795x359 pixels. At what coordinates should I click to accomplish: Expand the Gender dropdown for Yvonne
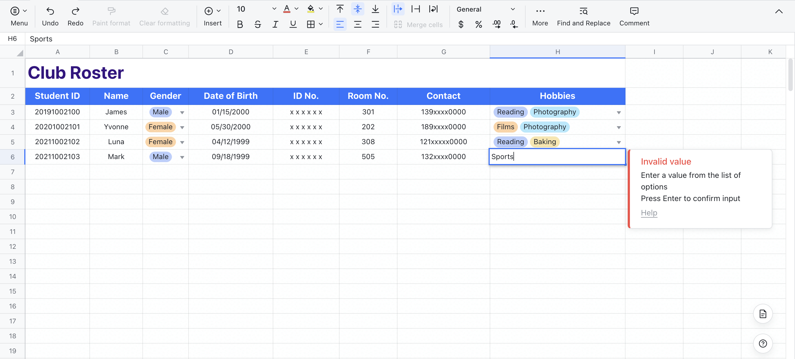click(x=182, y=127)
